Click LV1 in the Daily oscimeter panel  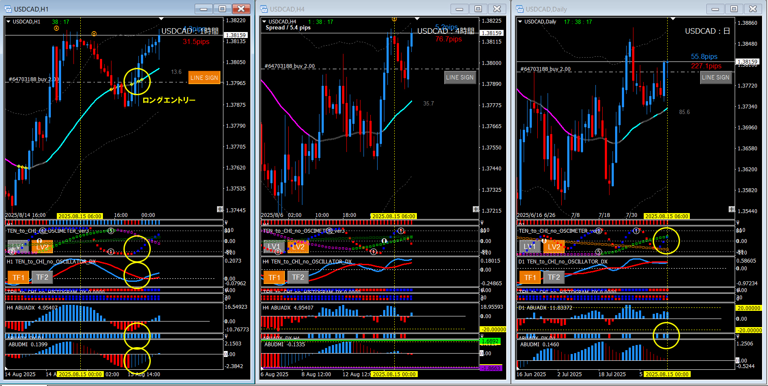[x=530, y=246]
